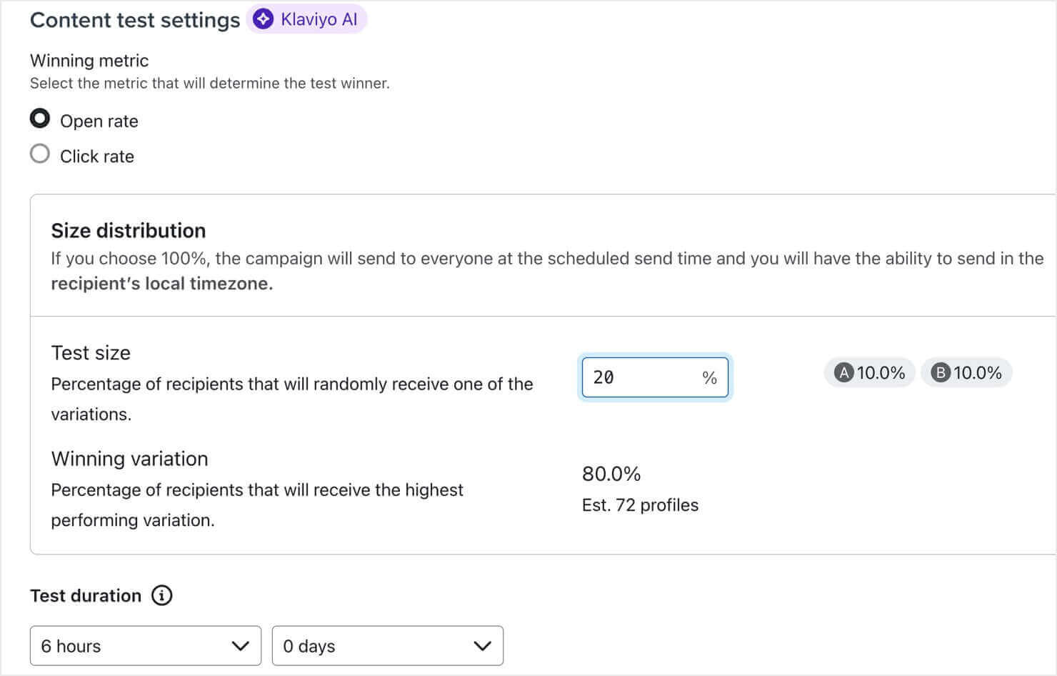Click the Content test settings heading
This screenshot has height=676, width=1057.
coord(134,20)
